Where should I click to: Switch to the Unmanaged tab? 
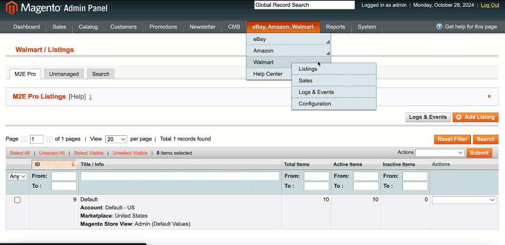click(64, 74)
